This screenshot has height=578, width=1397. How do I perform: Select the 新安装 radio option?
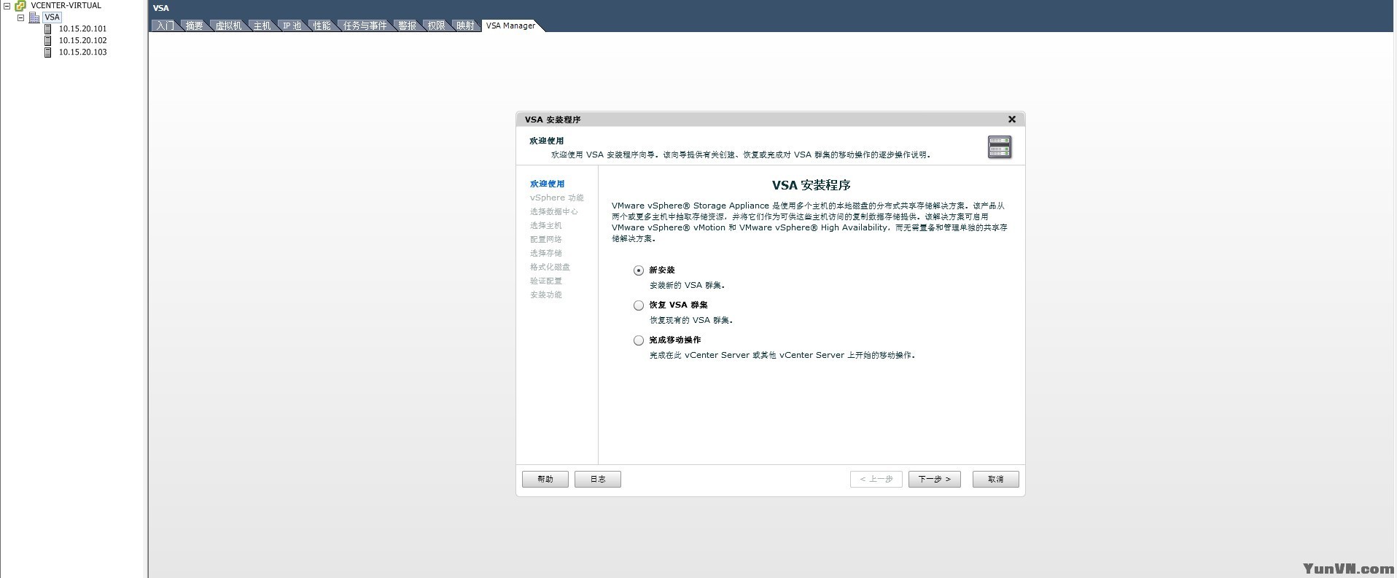point(639,270)
